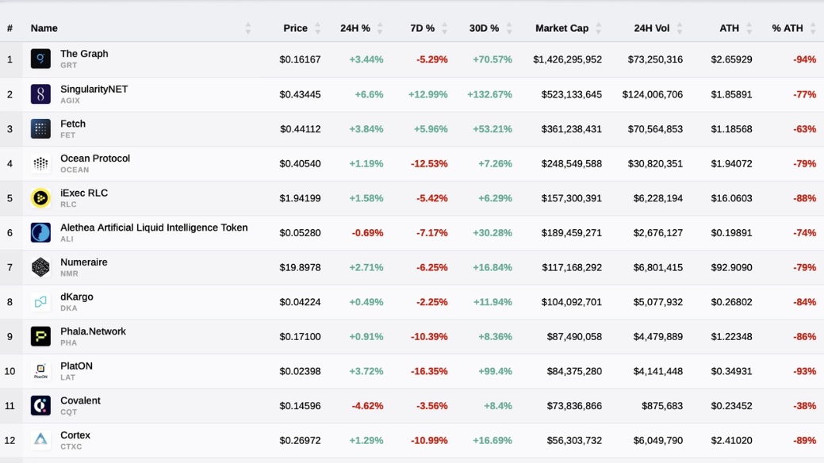The image size is (824, 463).
Task: Click the Ocean Protocol coin logo
Action: [40, 163]
